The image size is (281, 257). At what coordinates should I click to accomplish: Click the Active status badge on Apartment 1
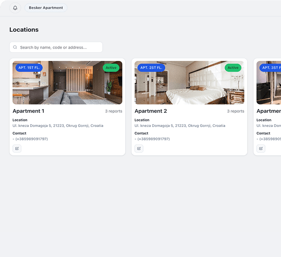pyautogui.click(x=111, y=68)
